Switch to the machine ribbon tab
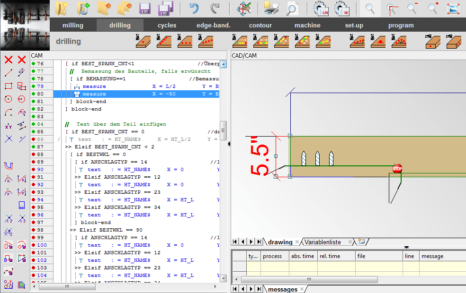 click(x=307, y=25)
